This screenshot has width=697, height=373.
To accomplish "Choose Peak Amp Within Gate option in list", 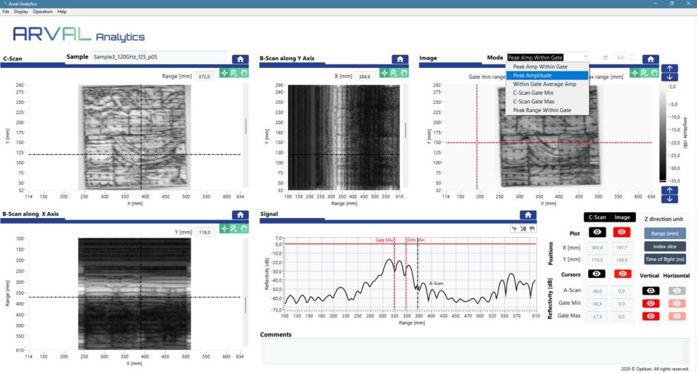I will point(547,67).
